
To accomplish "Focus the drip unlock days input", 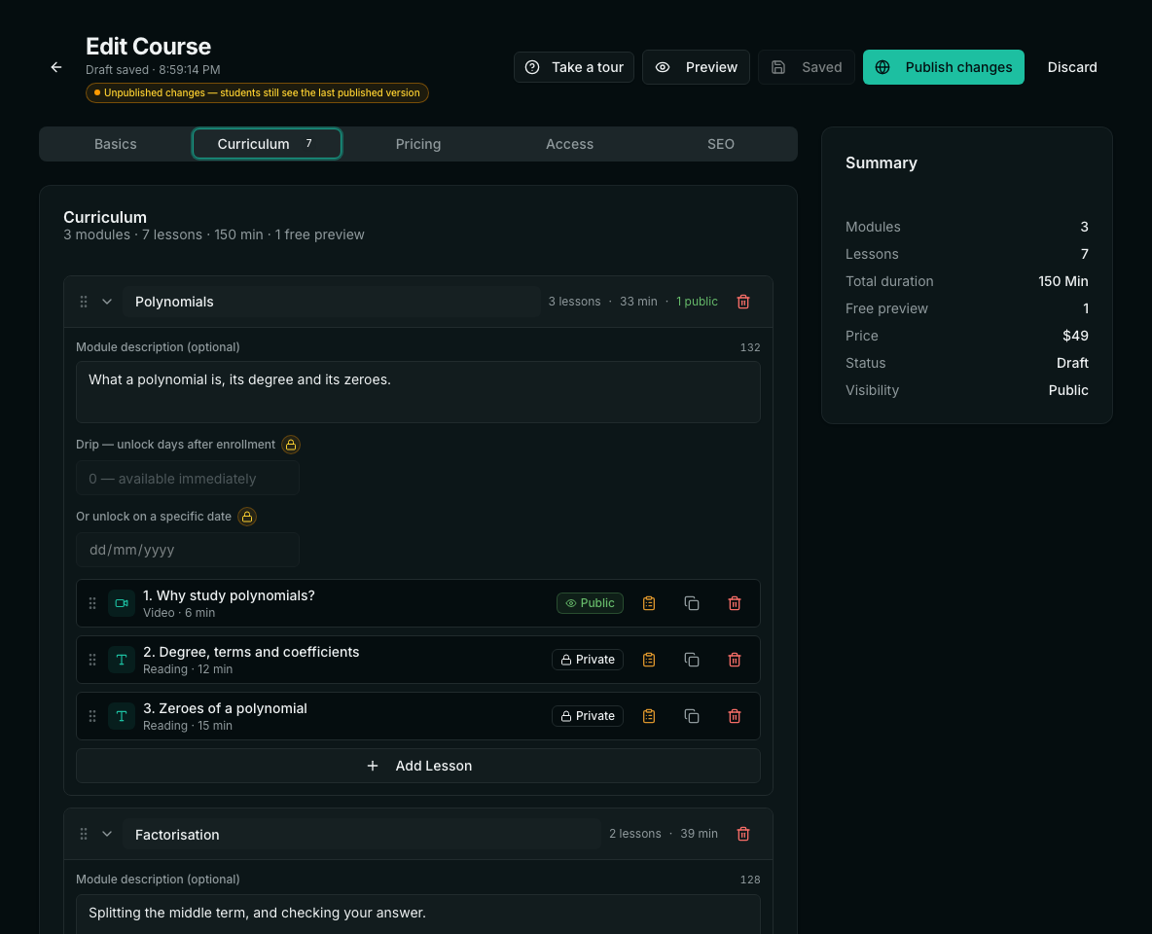I will click(188, 479).
